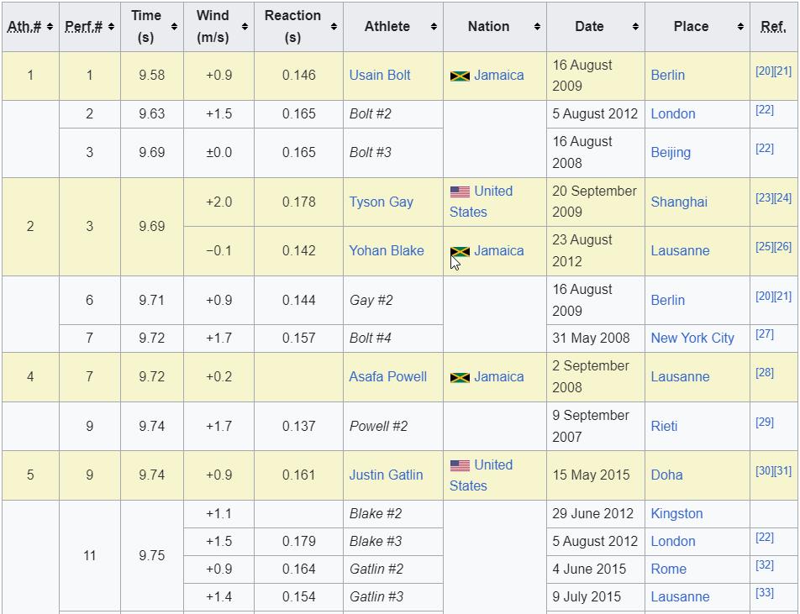Click the sort arrows in the Place header

pos(740,27)
